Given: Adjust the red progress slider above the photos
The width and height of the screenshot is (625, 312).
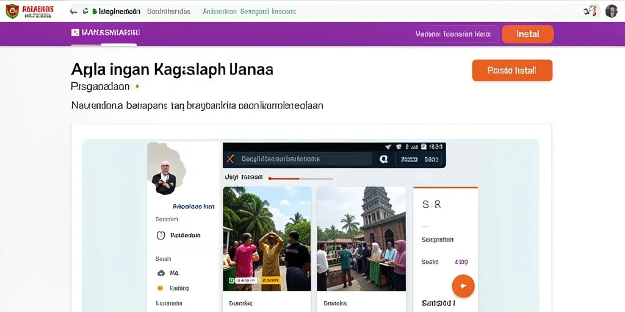Looking at the screenshot, I should (301, 179).
